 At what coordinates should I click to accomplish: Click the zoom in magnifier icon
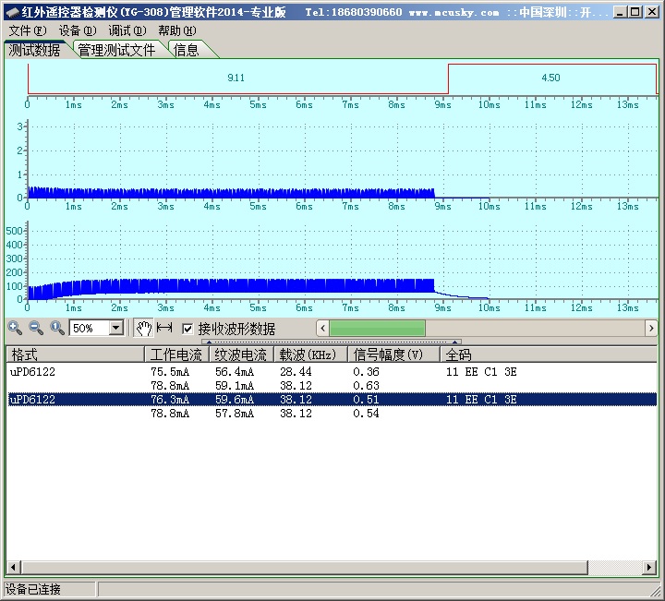(15, 328)
